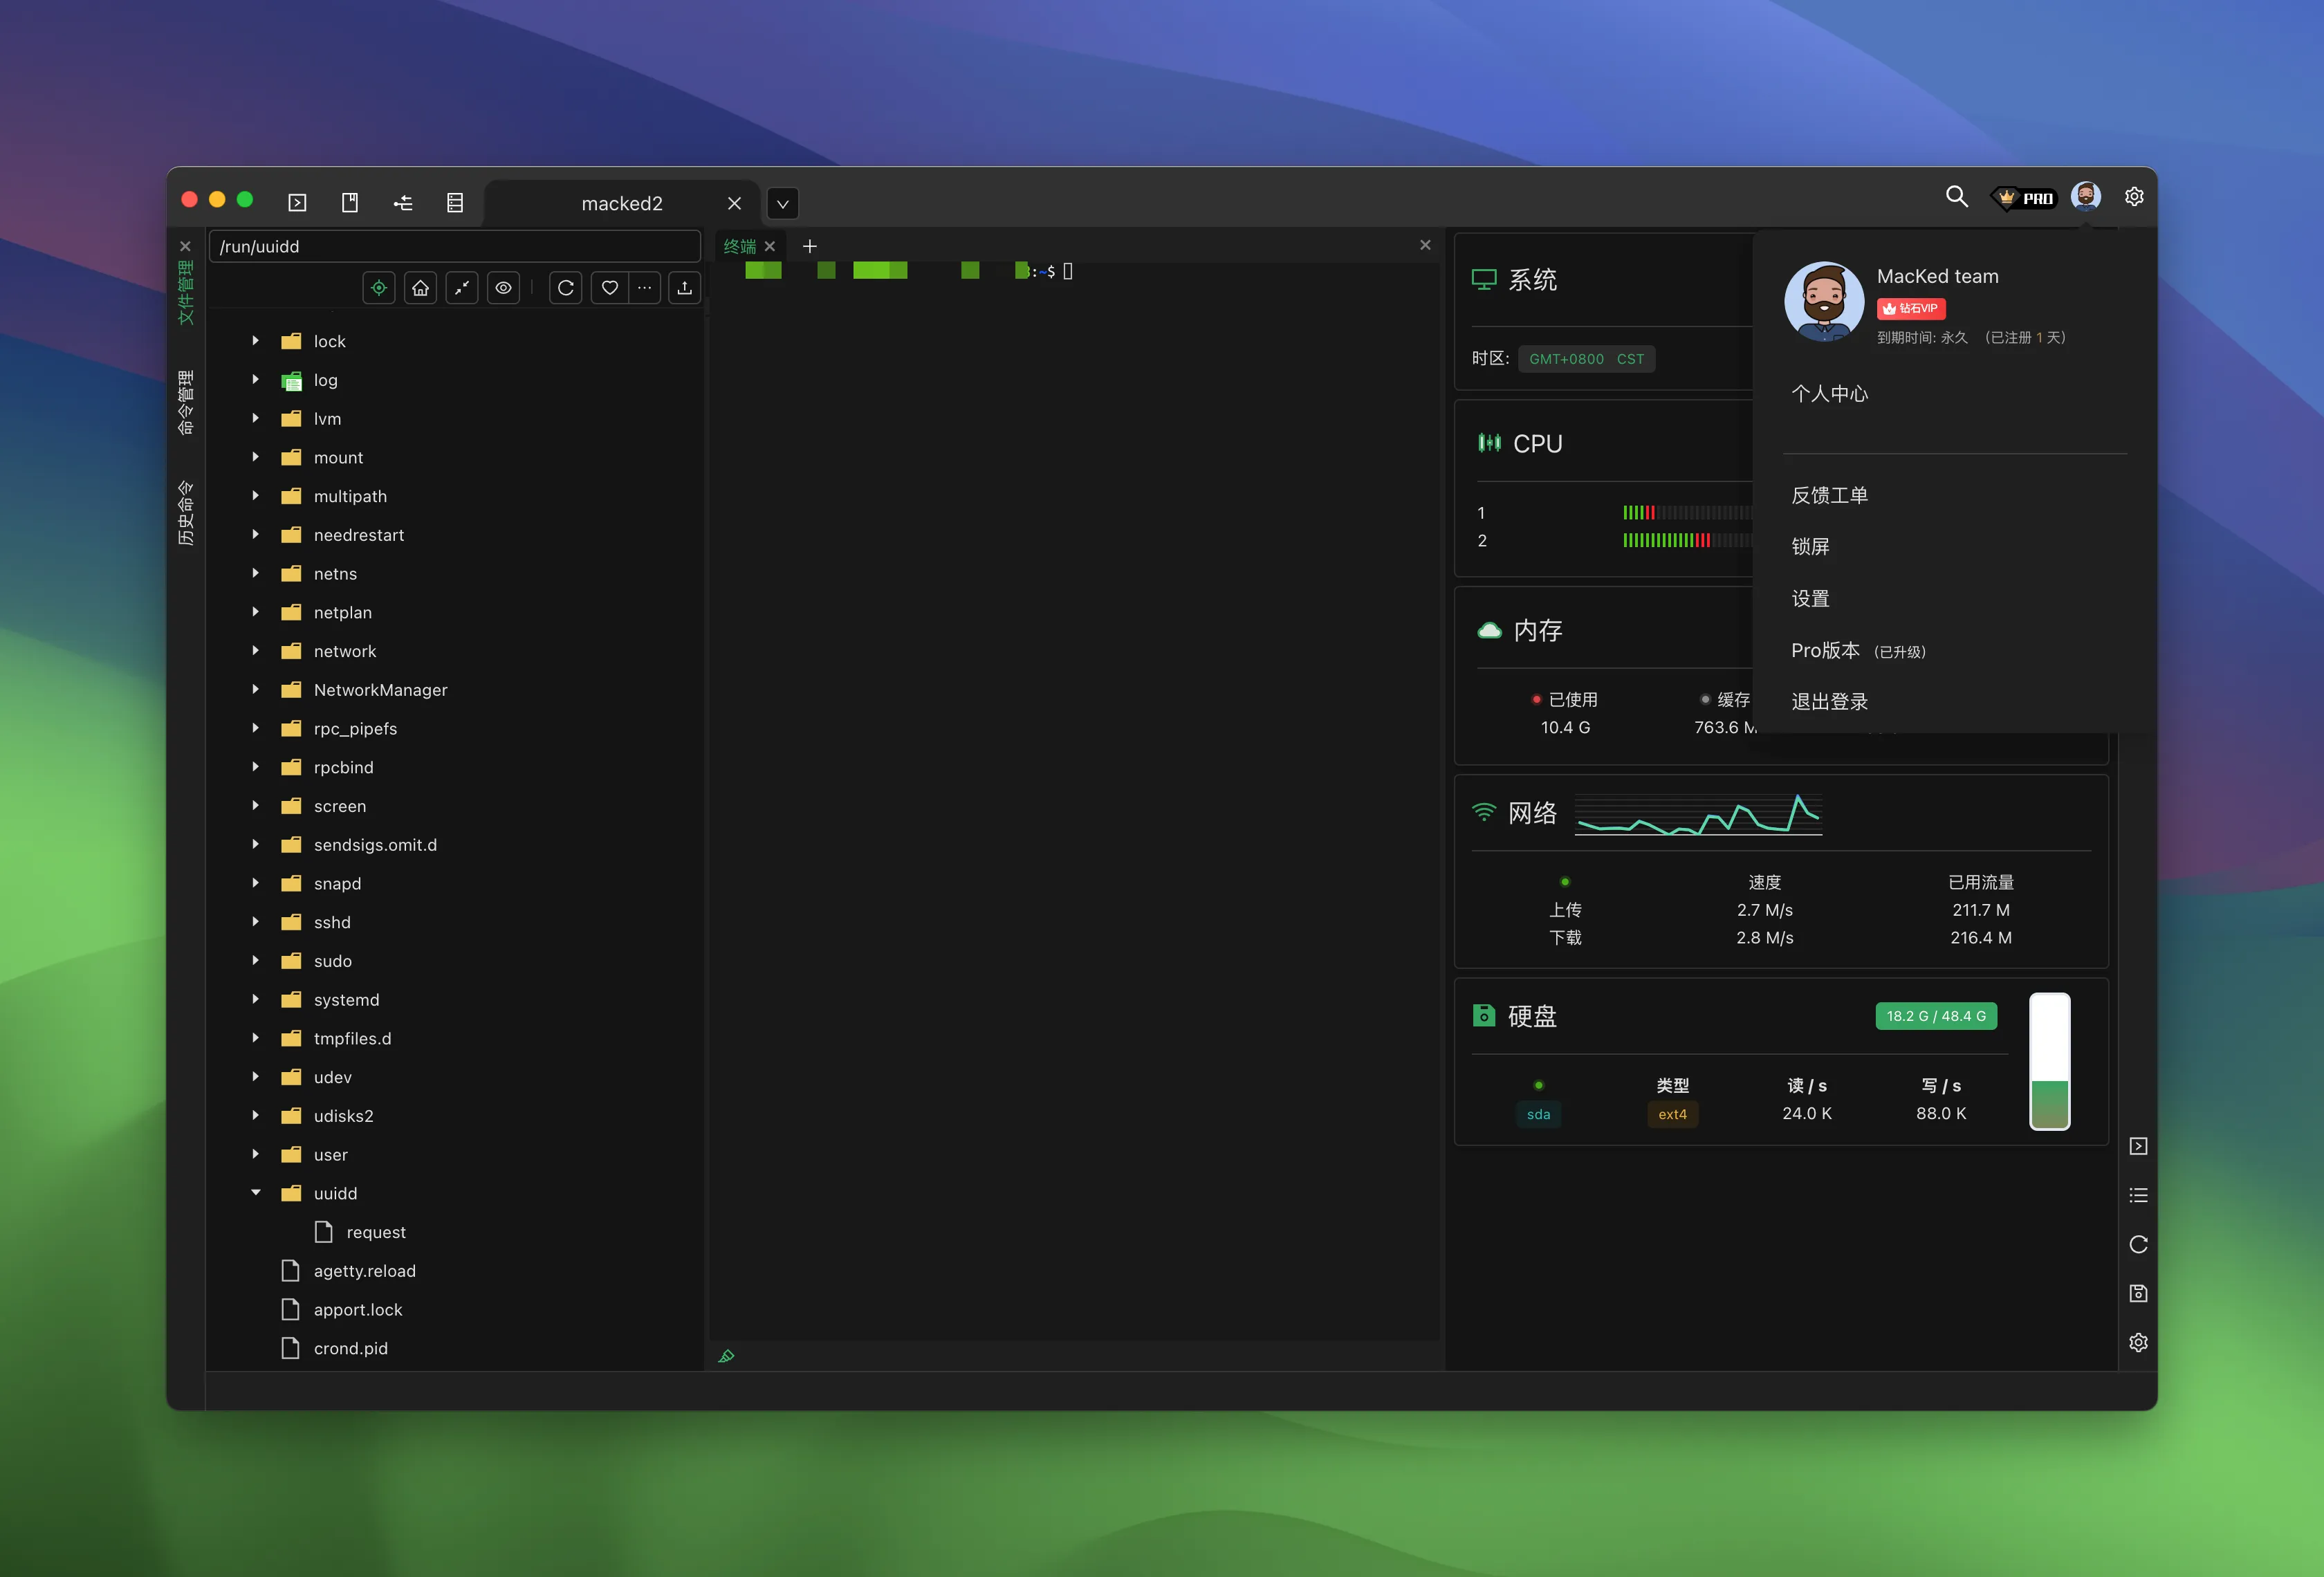Click the /run/uuidd path input field

[455, 247]
